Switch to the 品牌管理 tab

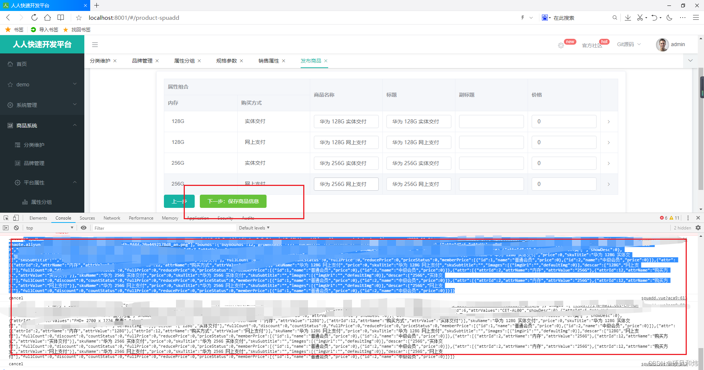(142, 61)
